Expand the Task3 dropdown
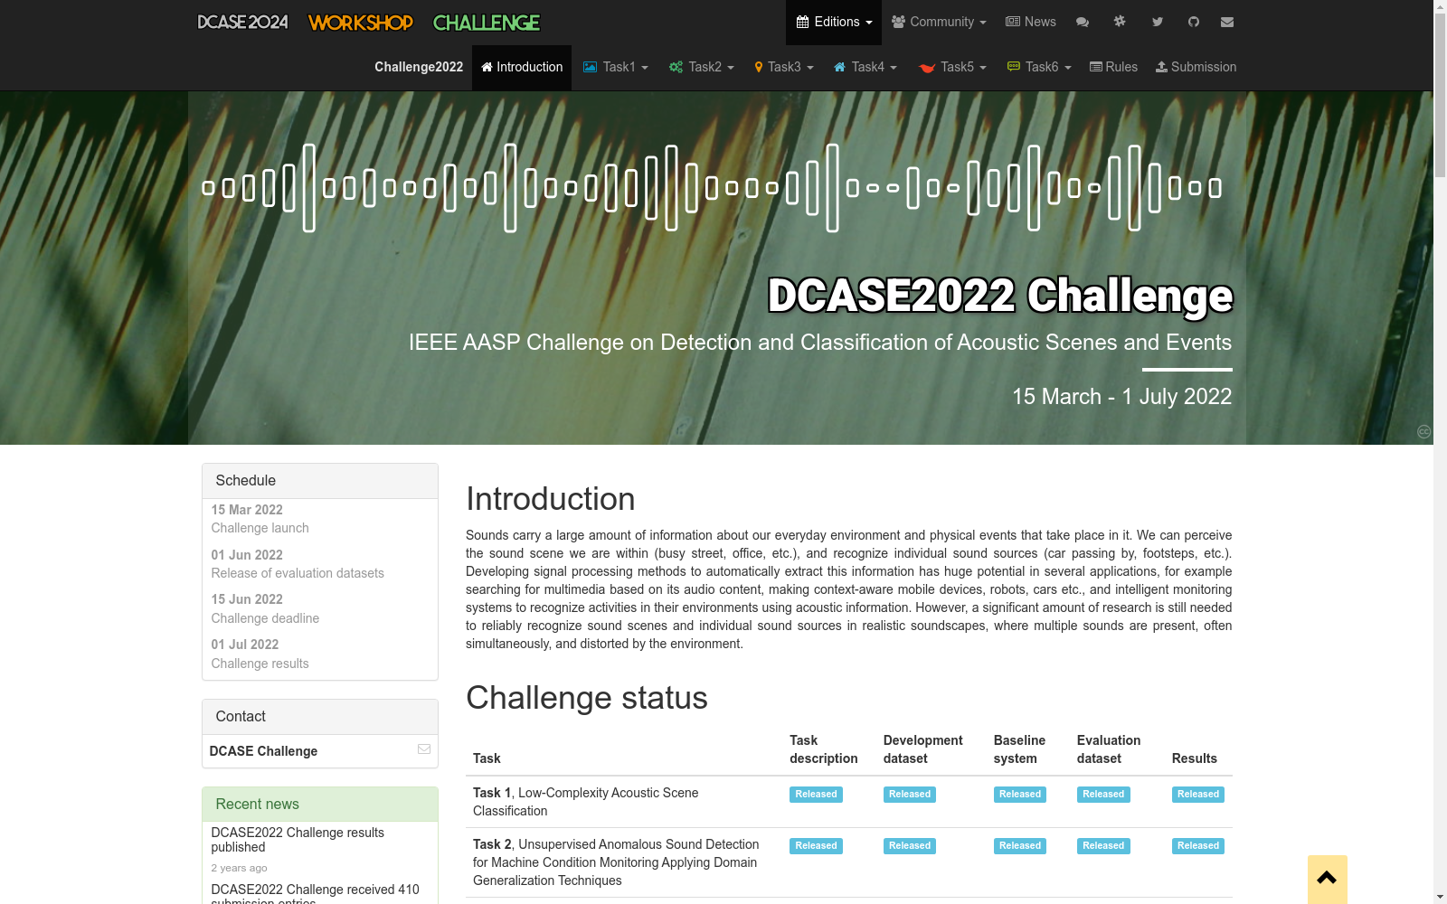This screenshot has width=1447, height=904. [784, 68]
